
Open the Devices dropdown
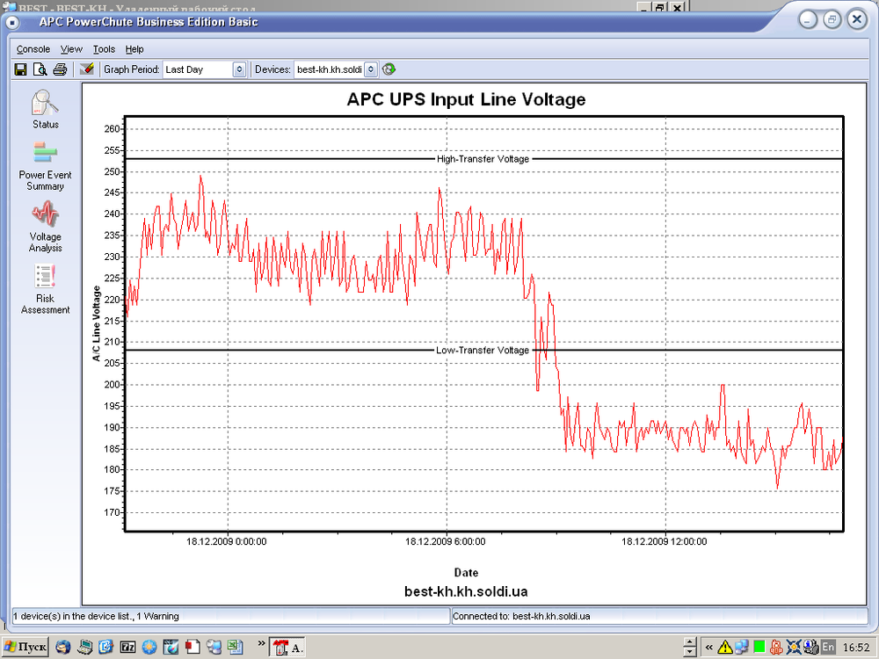click(371, 69)
